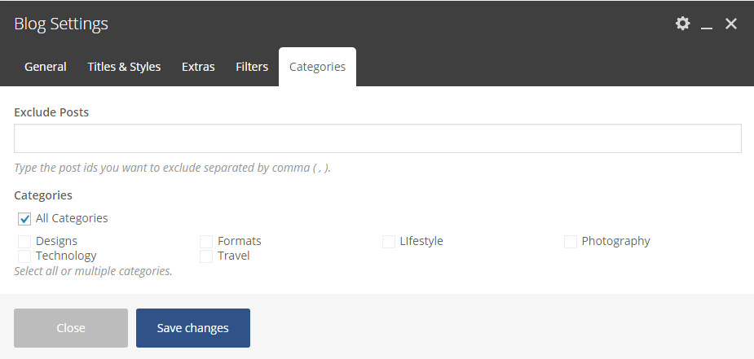
Task: Click the Exclude Posts field label
Action: (51, 112)
